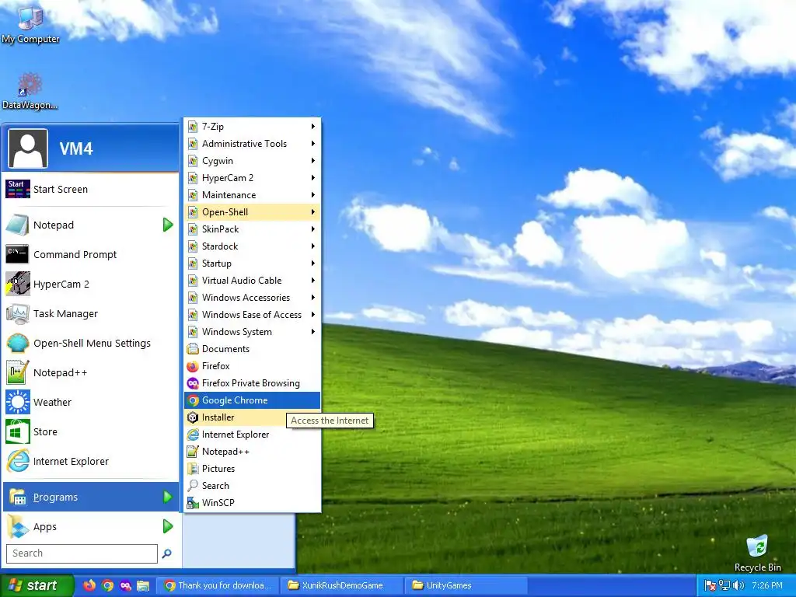The image size is (796, 597).
Task: Expand the Apps submenu arrow
Action: tap(168, 526)
